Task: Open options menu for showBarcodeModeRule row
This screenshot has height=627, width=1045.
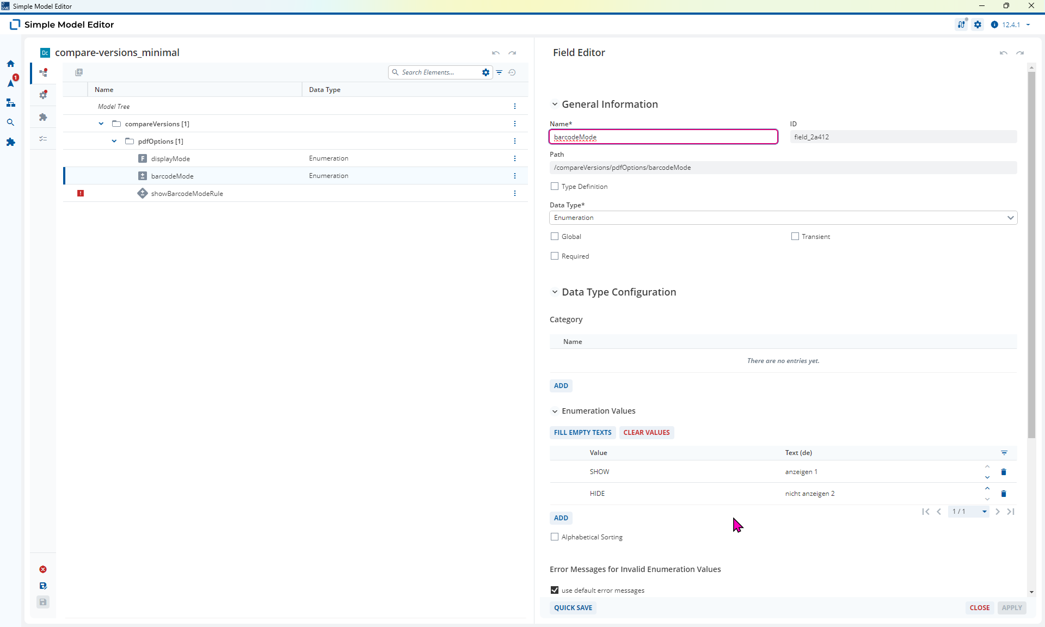Action: [515, 193]
